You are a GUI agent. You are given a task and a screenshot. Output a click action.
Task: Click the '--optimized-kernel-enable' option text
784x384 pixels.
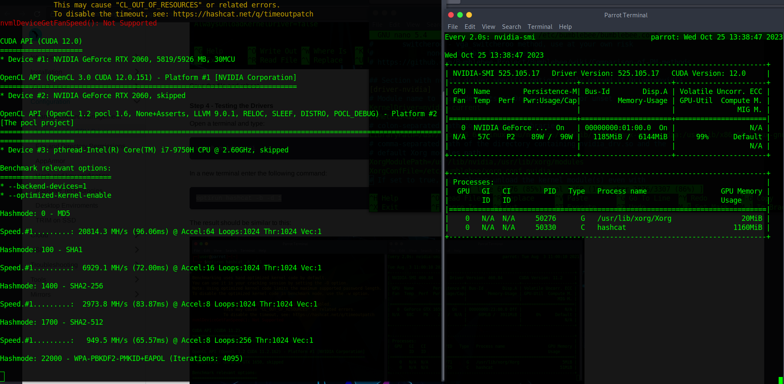coord(60,195)
